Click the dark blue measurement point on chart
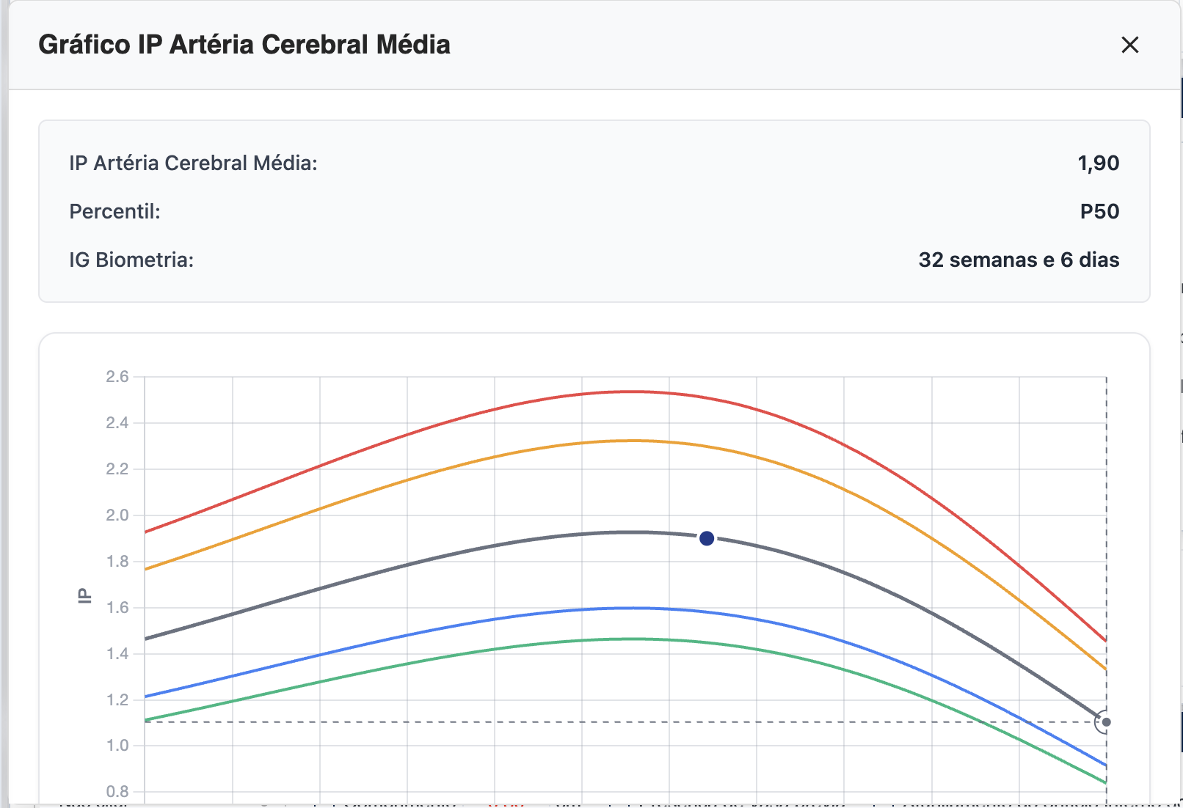 (707, 539)
